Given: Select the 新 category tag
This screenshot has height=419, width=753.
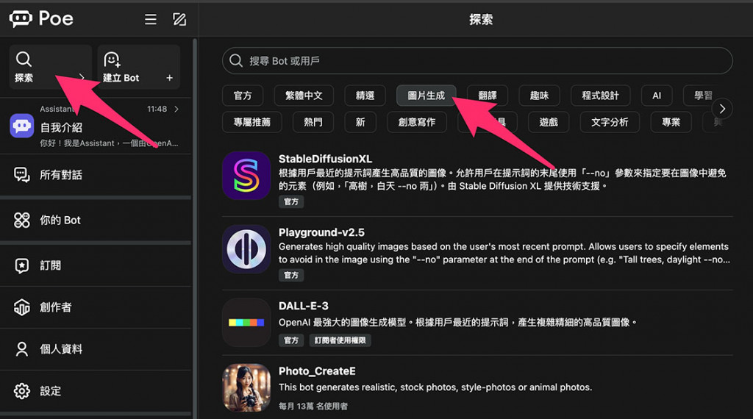Looking at the screenshot, I should [x=360, y=122].
